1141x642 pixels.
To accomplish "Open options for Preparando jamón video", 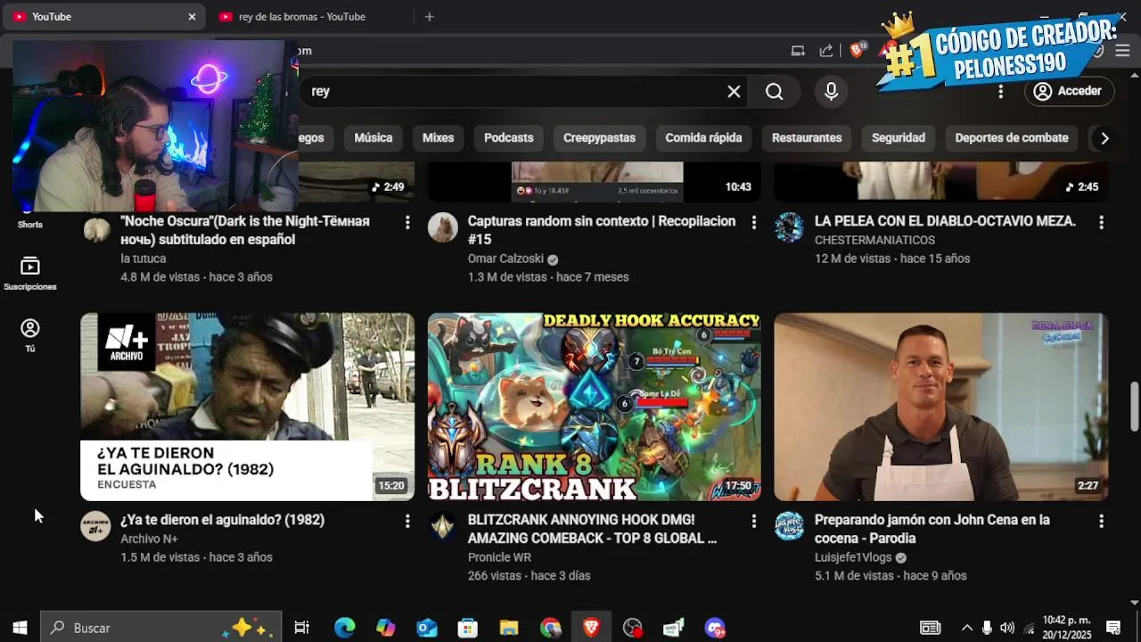I will pyautogui.click(x=1101, y=521).
